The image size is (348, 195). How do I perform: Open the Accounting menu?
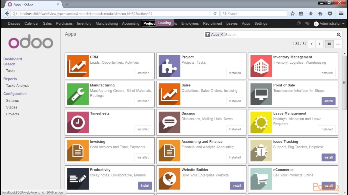coord(130,24)
